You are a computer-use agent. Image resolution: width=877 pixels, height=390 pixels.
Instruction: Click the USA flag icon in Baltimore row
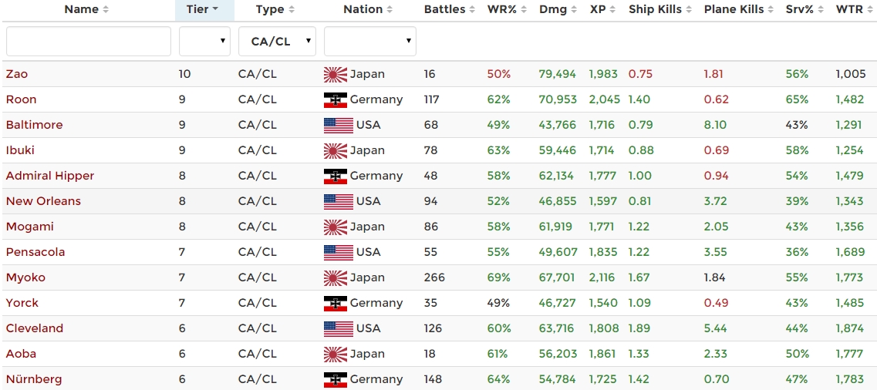(338, 125)
